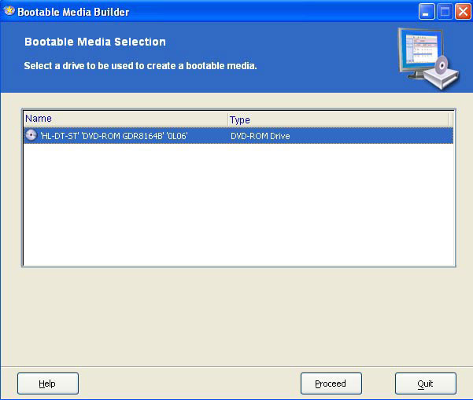
Task: Minimize the Bootable Media Builder window
Action: (x=427, y=12)
